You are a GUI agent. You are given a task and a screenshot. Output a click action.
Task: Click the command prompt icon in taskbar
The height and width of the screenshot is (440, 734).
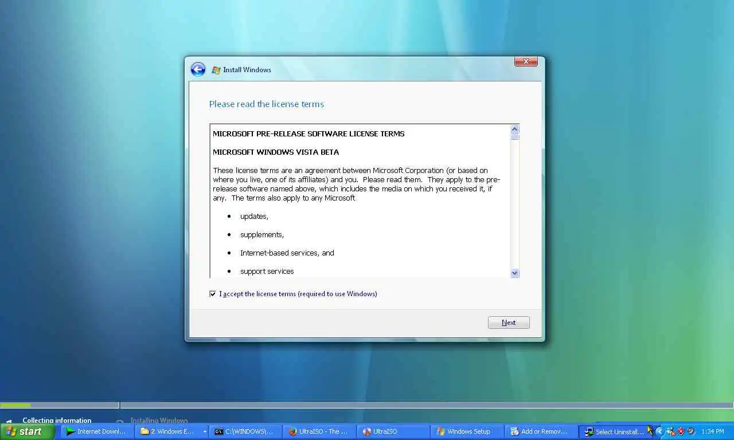click(218, 431)
